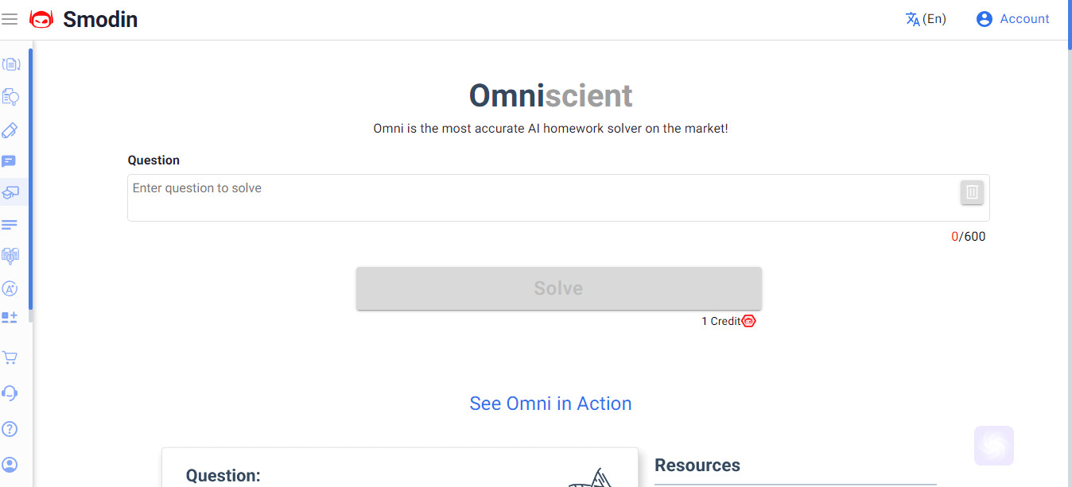Screen dimensions: 1072x487
Task: Click the circled letter A grader icon
Action: (x=10, y=288)
